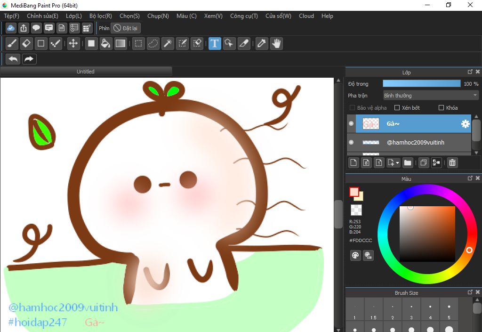Viewport: 482px width, 332px height.
Task: Duplicate the selected layer
Action: [423, 162]
